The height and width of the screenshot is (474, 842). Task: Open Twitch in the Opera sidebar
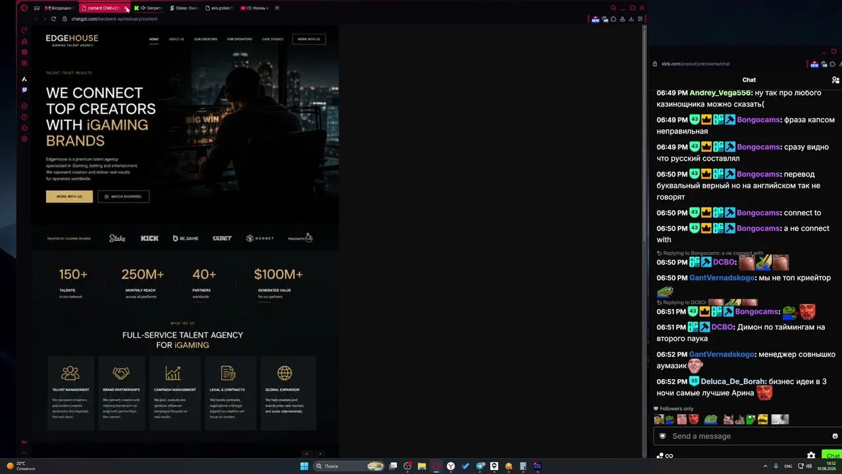[x=24, y=90]
